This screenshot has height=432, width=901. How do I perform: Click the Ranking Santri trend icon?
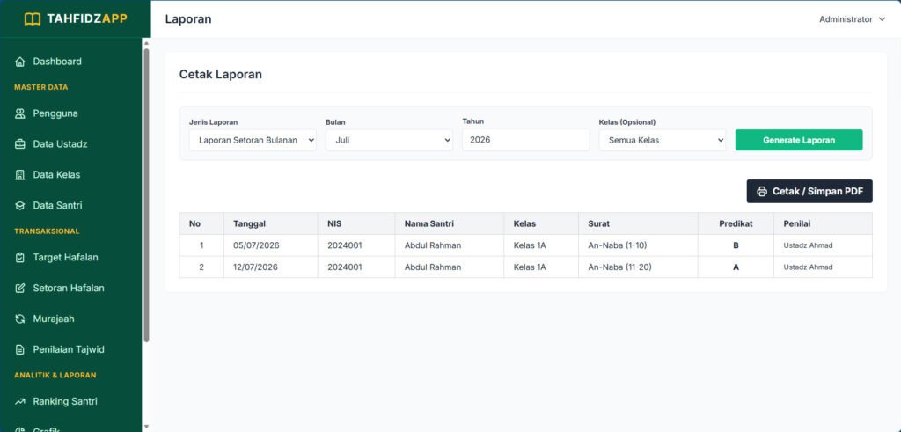20,401
